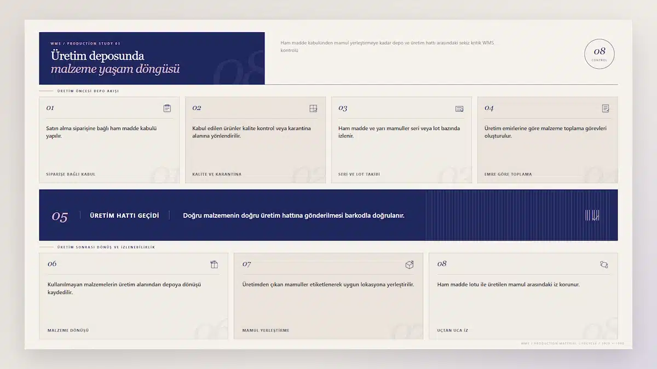
Task: Click the "WMS / PRODUCTION STUDY 01" label
Action: pos(85,43)
